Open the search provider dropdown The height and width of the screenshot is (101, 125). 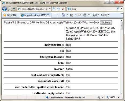click(x=122, y=9)
